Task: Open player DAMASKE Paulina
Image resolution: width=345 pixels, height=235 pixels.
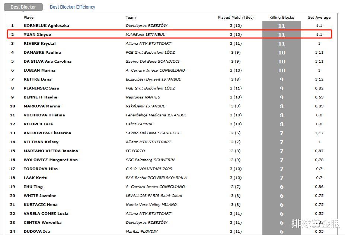Action: tap(42, 53)
